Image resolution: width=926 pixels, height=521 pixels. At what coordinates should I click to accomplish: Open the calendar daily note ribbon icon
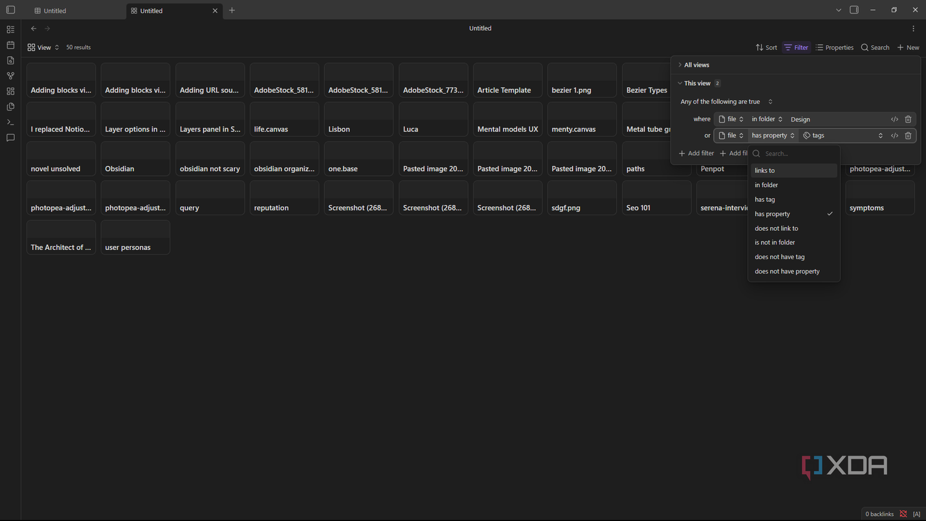[x=10, y=45]
